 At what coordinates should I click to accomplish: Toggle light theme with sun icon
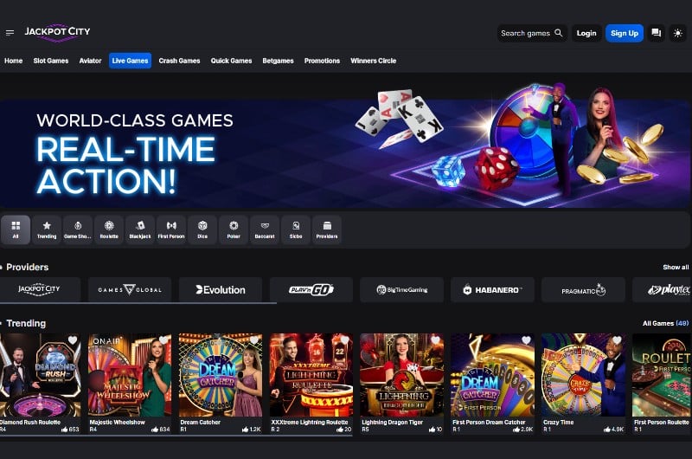tap(678, 33)
